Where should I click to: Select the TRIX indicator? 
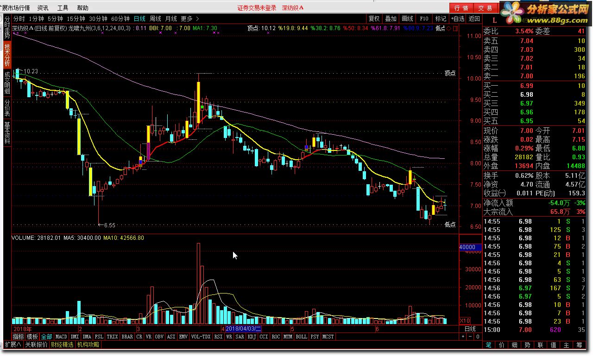tap(113, 337)
